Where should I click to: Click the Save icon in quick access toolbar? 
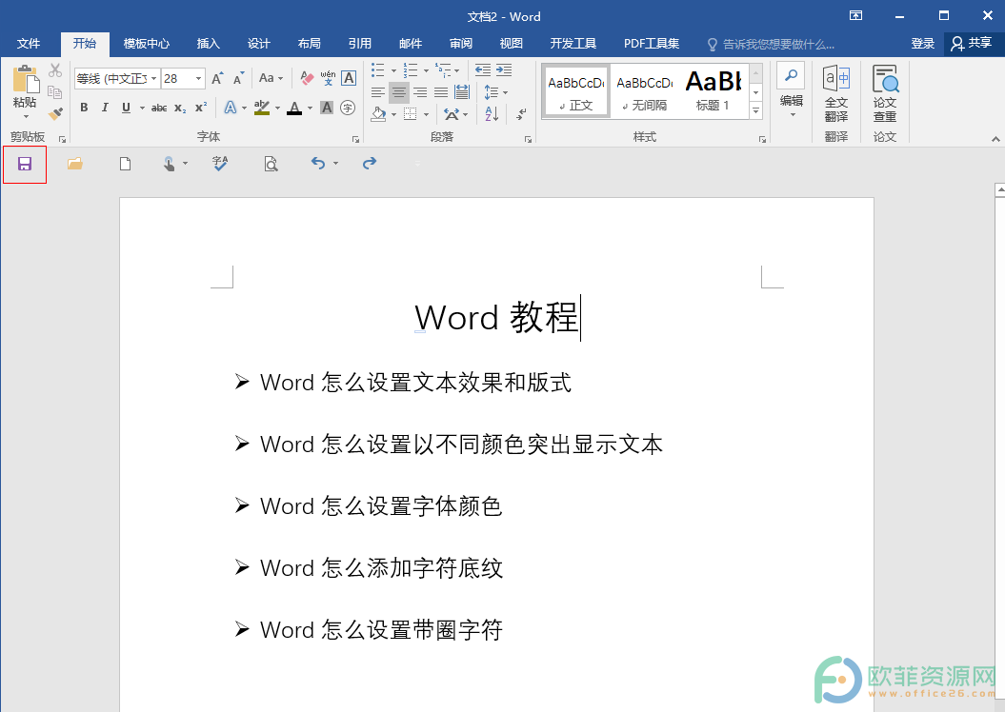click(x=25, y=165)
